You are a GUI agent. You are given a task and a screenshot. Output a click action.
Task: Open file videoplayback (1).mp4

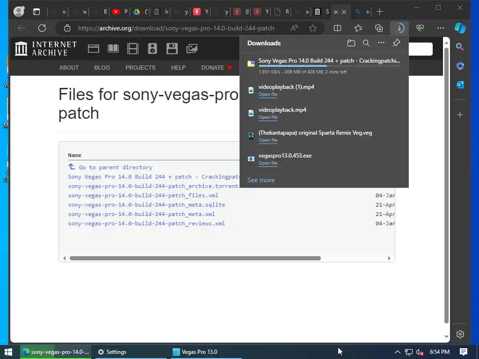click(268, 94)
